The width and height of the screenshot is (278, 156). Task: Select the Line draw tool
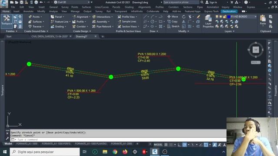145,17
